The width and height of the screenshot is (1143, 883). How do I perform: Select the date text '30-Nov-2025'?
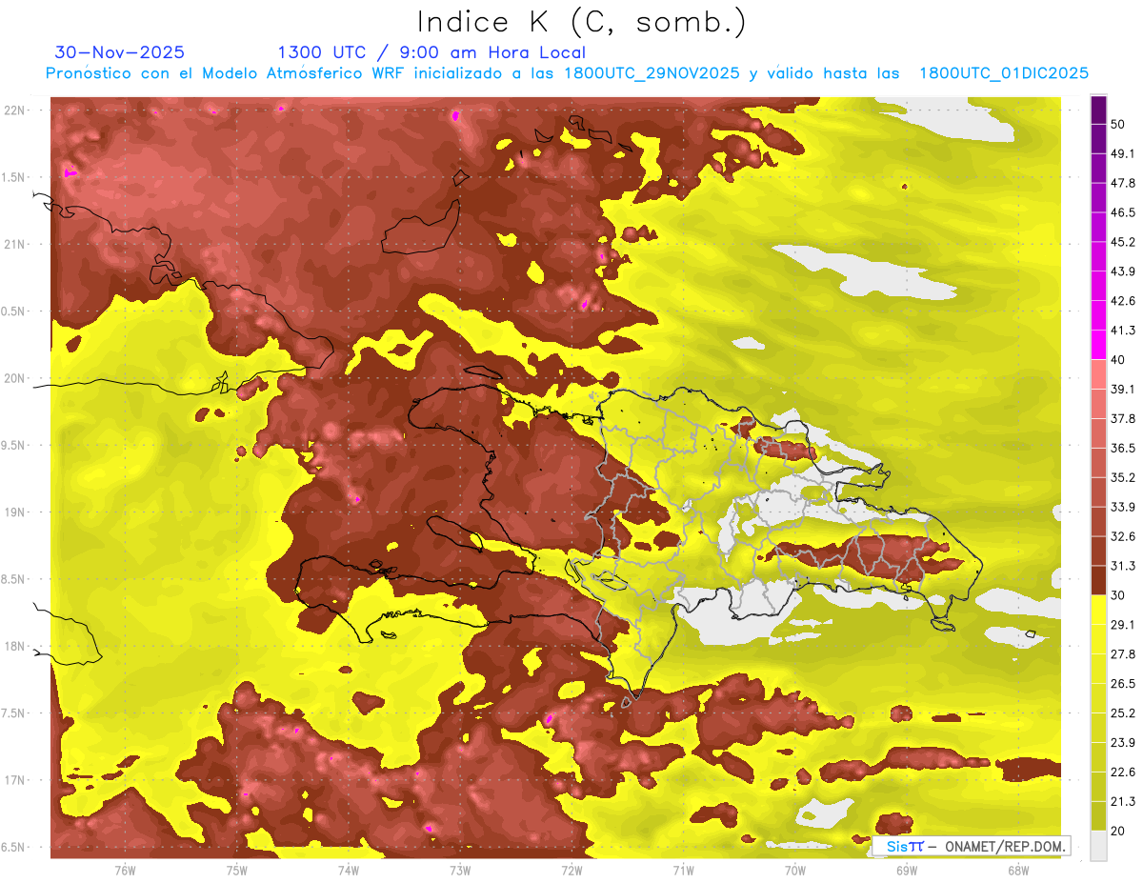(x=120, y=52)
